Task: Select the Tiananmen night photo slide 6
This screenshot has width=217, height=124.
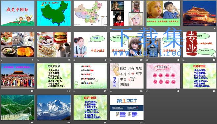Action: pos(200,13)
